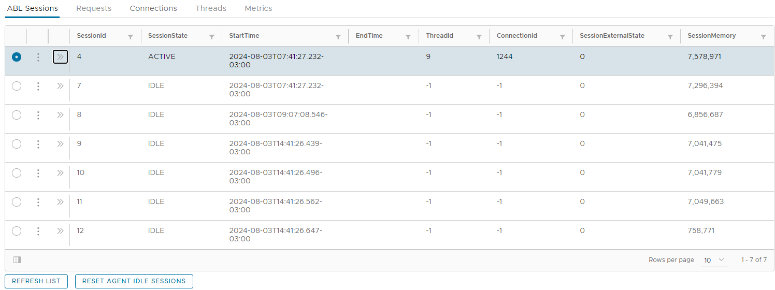Expand the row details for session 9
This screenshot has height=290, width=775.
click(x=60, y=144)
